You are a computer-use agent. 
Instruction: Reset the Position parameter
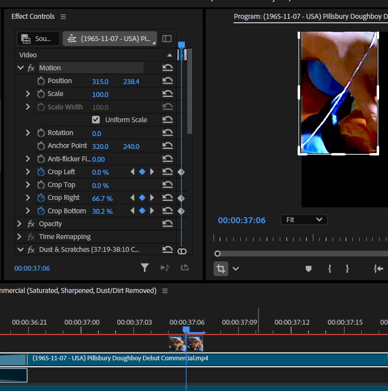click(168, 81)
